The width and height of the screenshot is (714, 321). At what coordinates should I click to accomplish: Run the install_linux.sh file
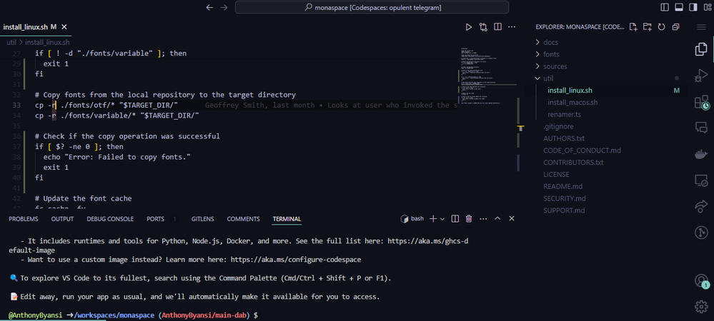click(x=469, y=27)
